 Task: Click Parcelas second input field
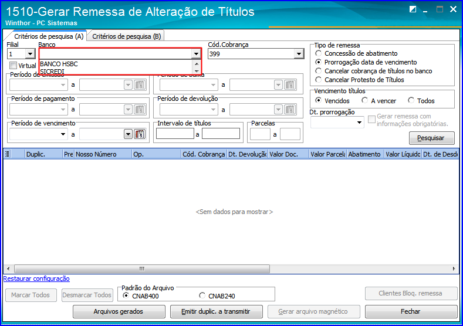[x=290, y=134]
